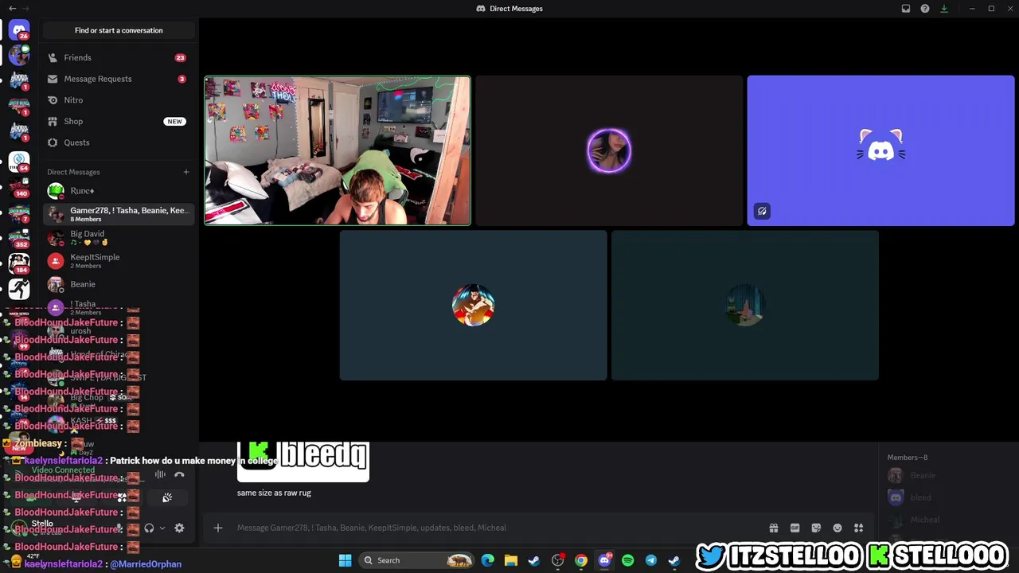Screen dimensions: 1019x573
Task: Click Find or start a conversation
Action: [x=119, y=30]
